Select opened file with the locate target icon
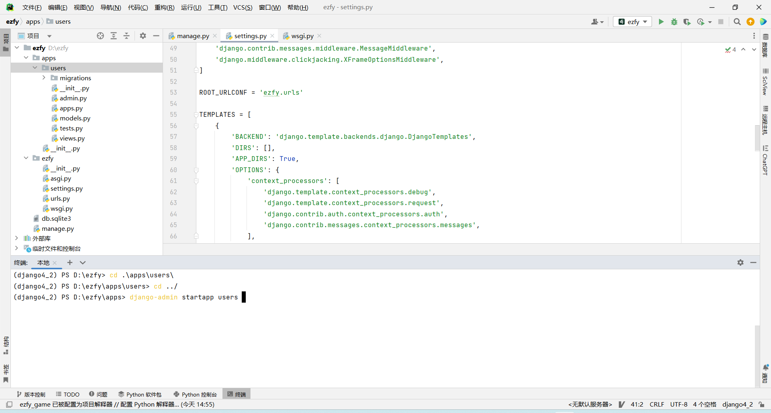Image resolution: width=771 pixels, height=413 pixels. pyautogui.click(x=100, y=36)
